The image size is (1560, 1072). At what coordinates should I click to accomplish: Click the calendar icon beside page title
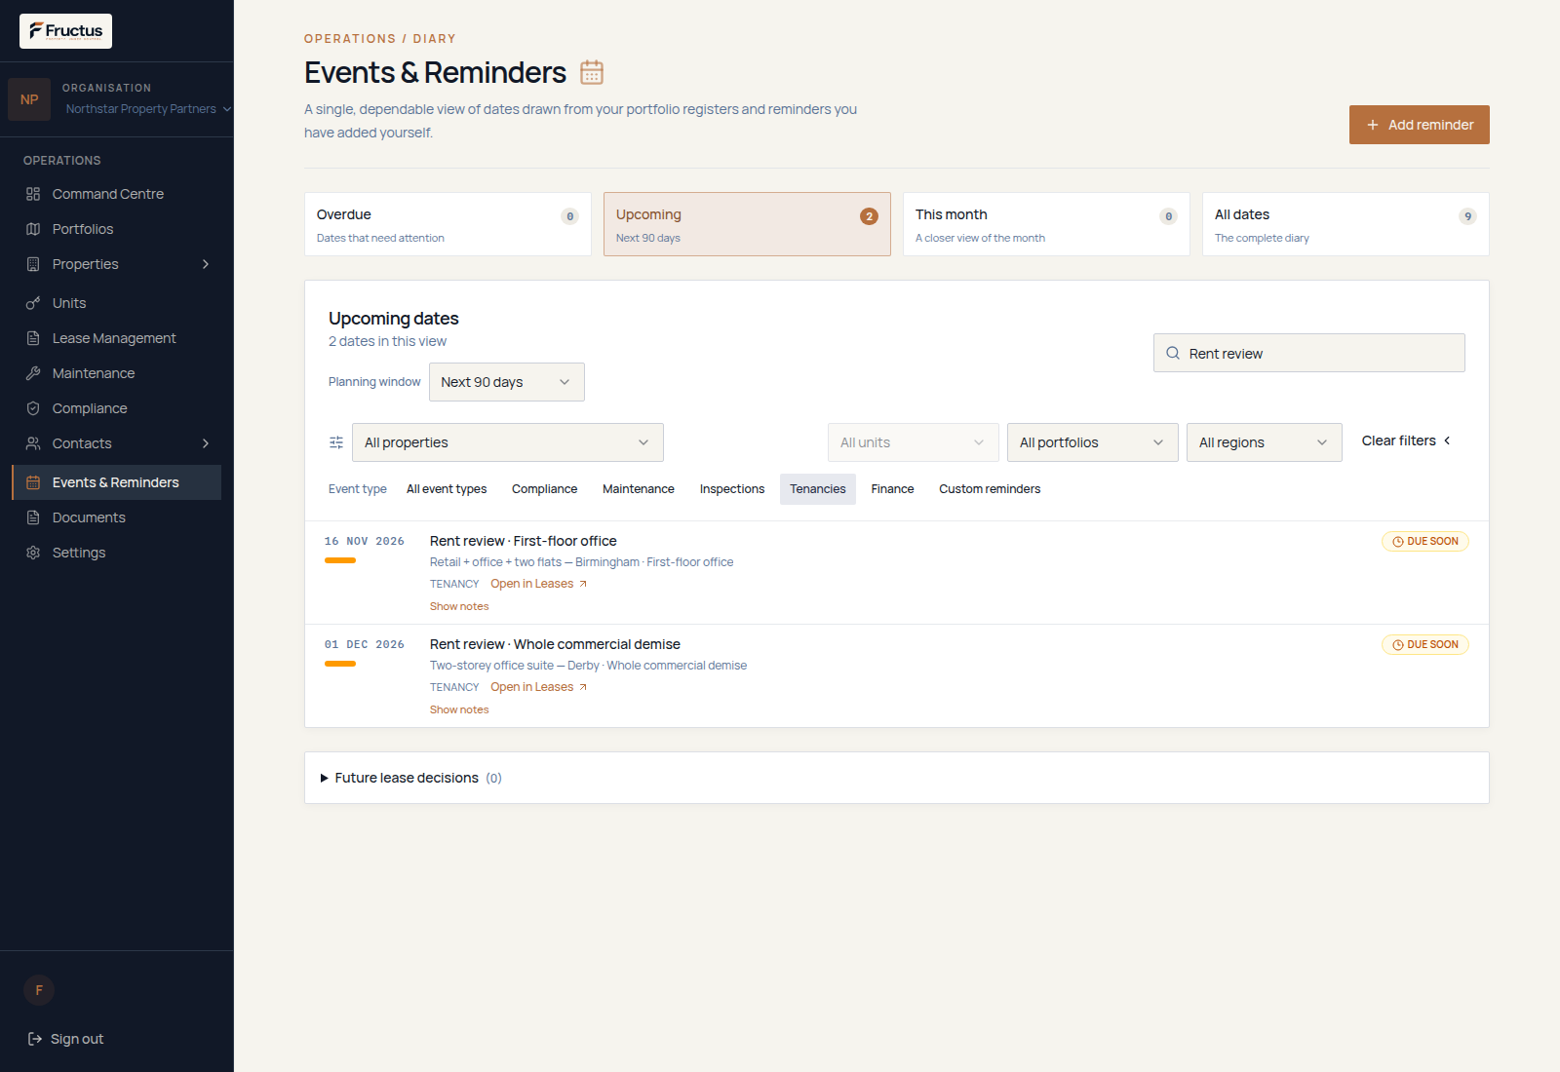(x=592, y=72)
